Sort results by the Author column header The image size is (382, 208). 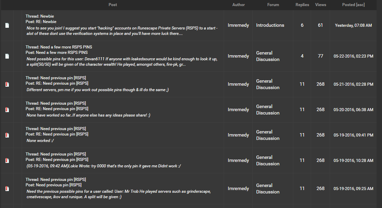tap(238, 5)
